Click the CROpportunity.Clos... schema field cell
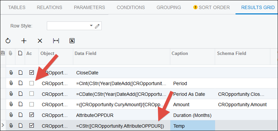The height and width of the screenshot is (131, 278). point(243,94)
